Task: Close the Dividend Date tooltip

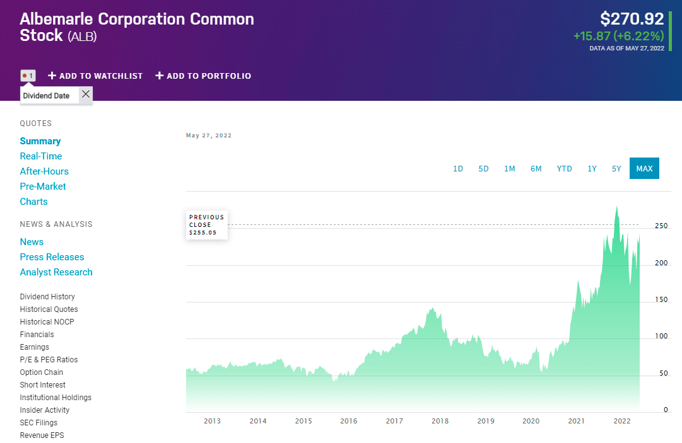Action: (x=86, y=95)
